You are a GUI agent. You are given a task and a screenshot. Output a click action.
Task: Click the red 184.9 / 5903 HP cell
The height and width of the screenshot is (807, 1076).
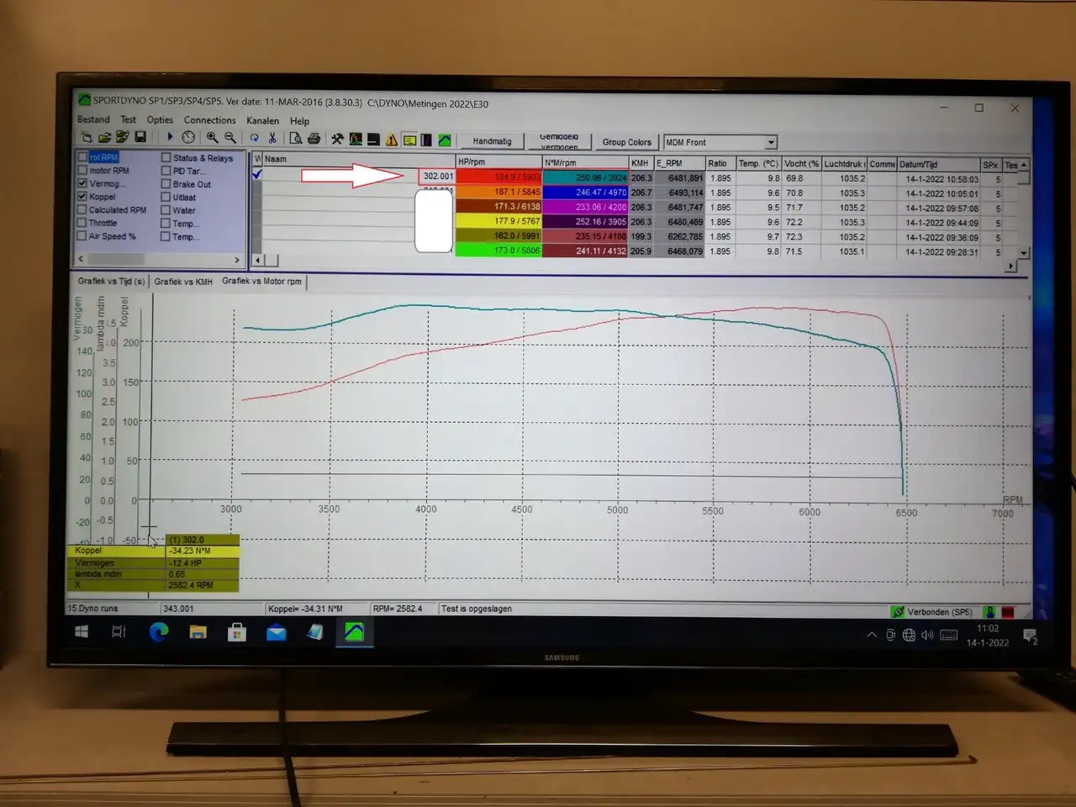click(499, 177)
